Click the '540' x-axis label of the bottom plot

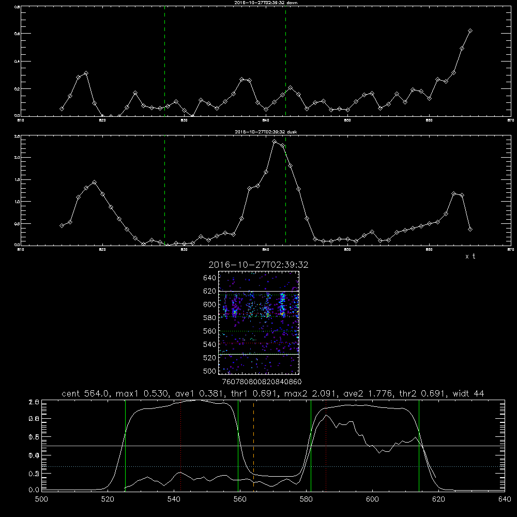tap(174, 499)
